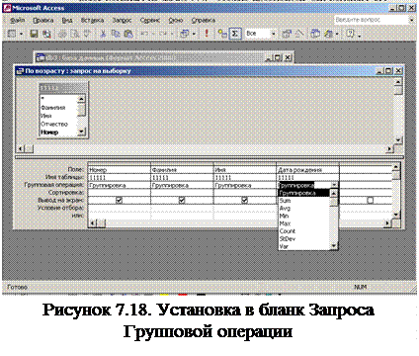Click the Дата рождения field cell

click(x=307, y=170)
